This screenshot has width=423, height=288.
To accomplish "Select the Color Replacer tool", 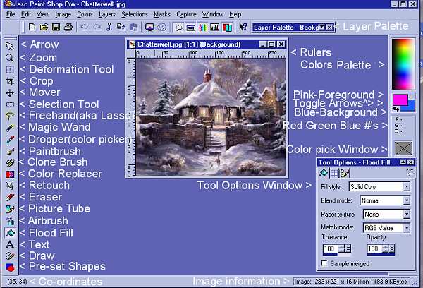I will click(x=10, y=174).
